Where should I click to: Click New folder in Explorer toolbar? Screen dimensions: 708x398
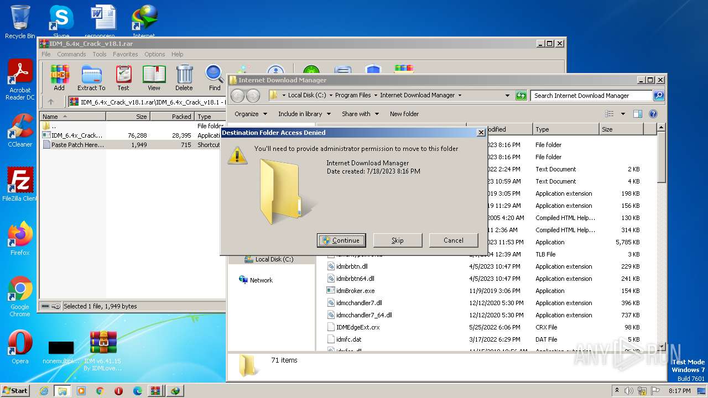[404, 114]
